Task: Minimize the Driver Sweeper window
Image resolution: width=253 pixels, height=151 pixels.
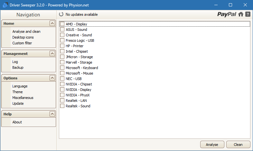Action: 216,5
